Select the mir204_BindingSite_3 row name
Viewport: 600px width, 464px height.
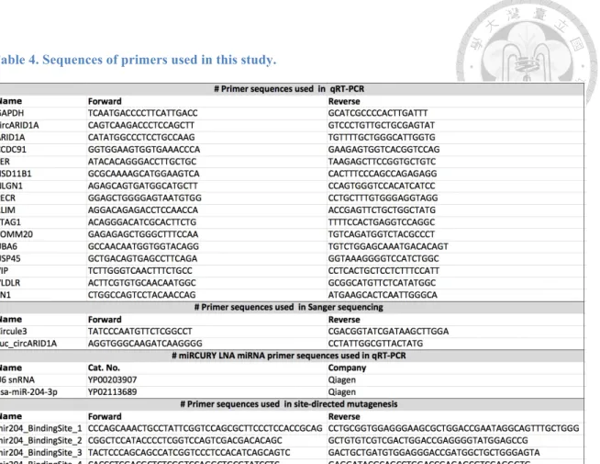pos(40,452)
